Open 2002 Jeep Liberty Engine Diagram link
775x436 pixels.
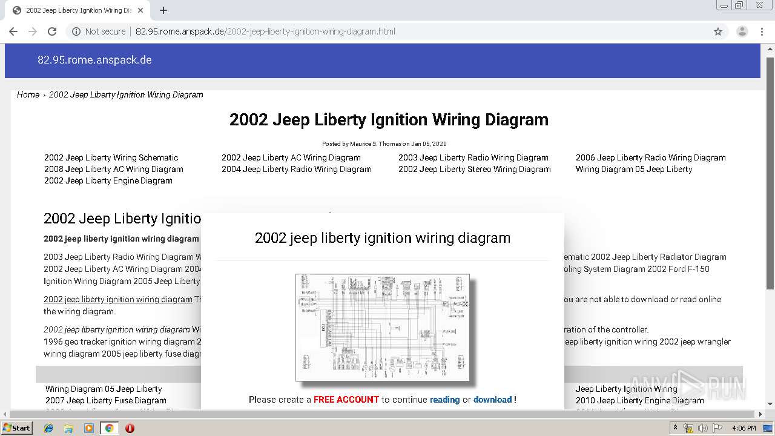click(x=108, y=180)
